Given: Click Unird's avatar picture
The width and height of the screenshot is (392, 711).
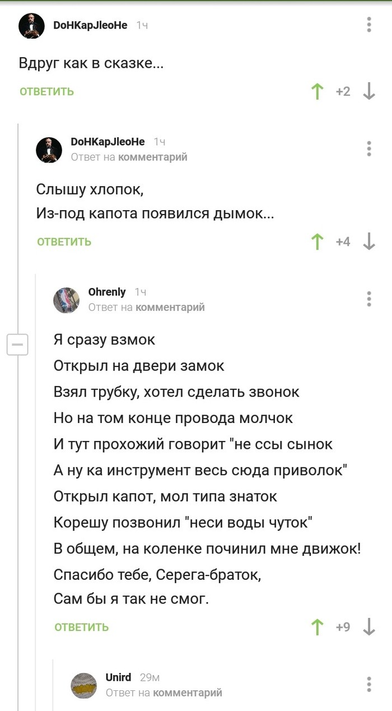Looking at the screenshot, I should click(84, 685).
